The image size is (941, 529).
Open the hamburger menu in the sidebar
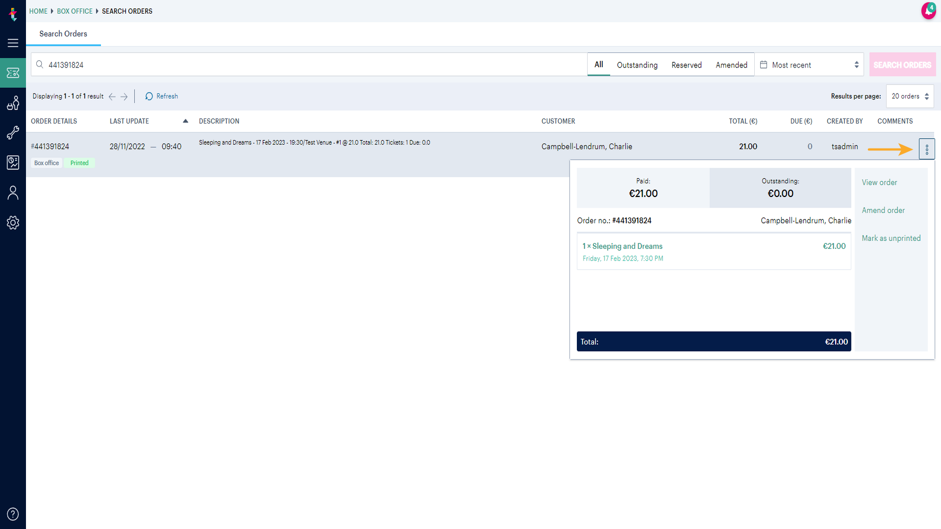pos(13,43)
